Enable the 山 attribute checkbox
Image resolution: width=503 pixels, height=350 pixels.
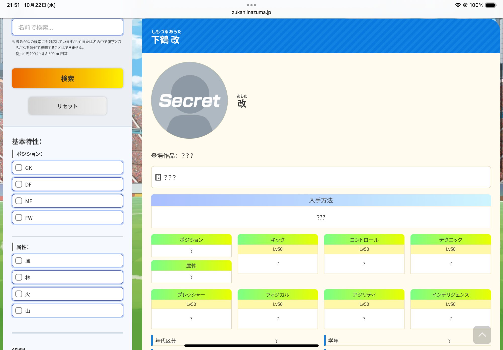19,310
